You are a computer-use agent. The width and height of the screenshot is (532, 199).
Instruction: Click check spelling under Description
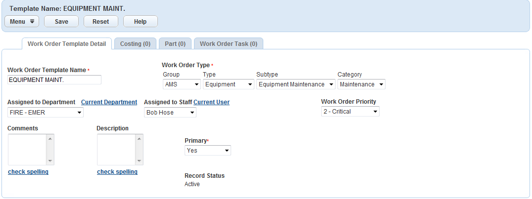pos(117,172)
